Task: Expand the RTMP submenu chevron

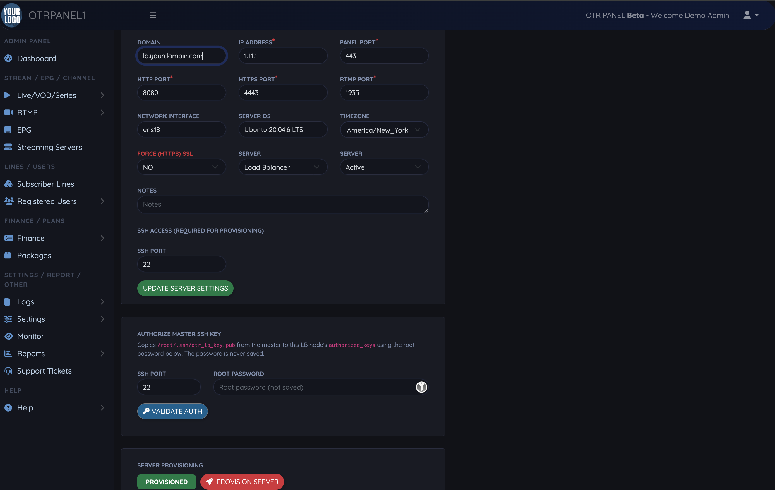Action: point(102,112)
